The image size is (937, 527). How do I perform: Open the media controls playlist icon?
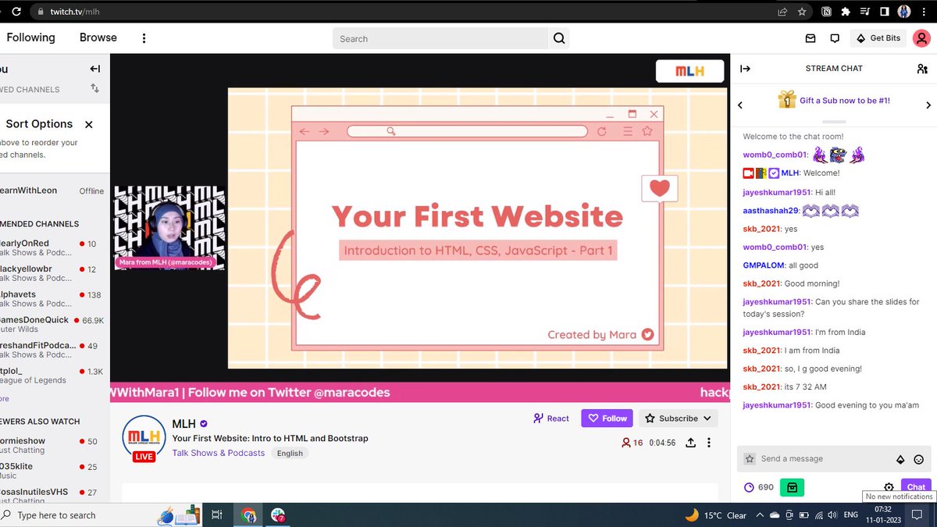865,12
